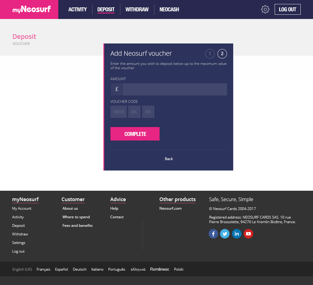Open My Account footer link

click(22, 208)
